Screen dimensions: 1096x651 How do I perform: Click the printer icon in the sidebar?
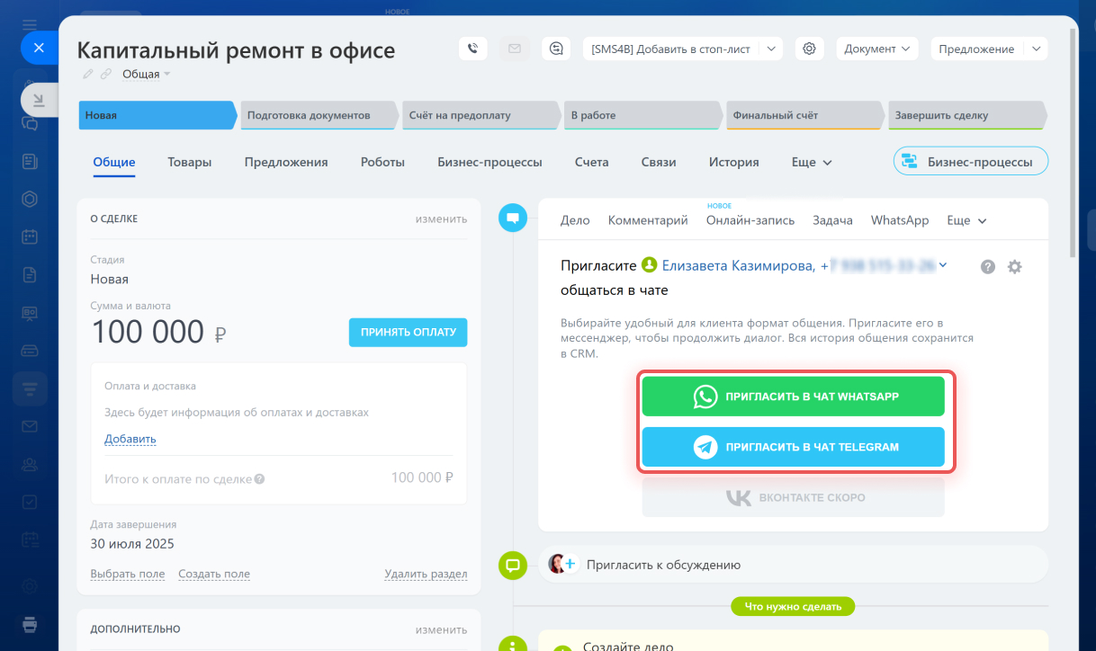(x=30, y=623)
